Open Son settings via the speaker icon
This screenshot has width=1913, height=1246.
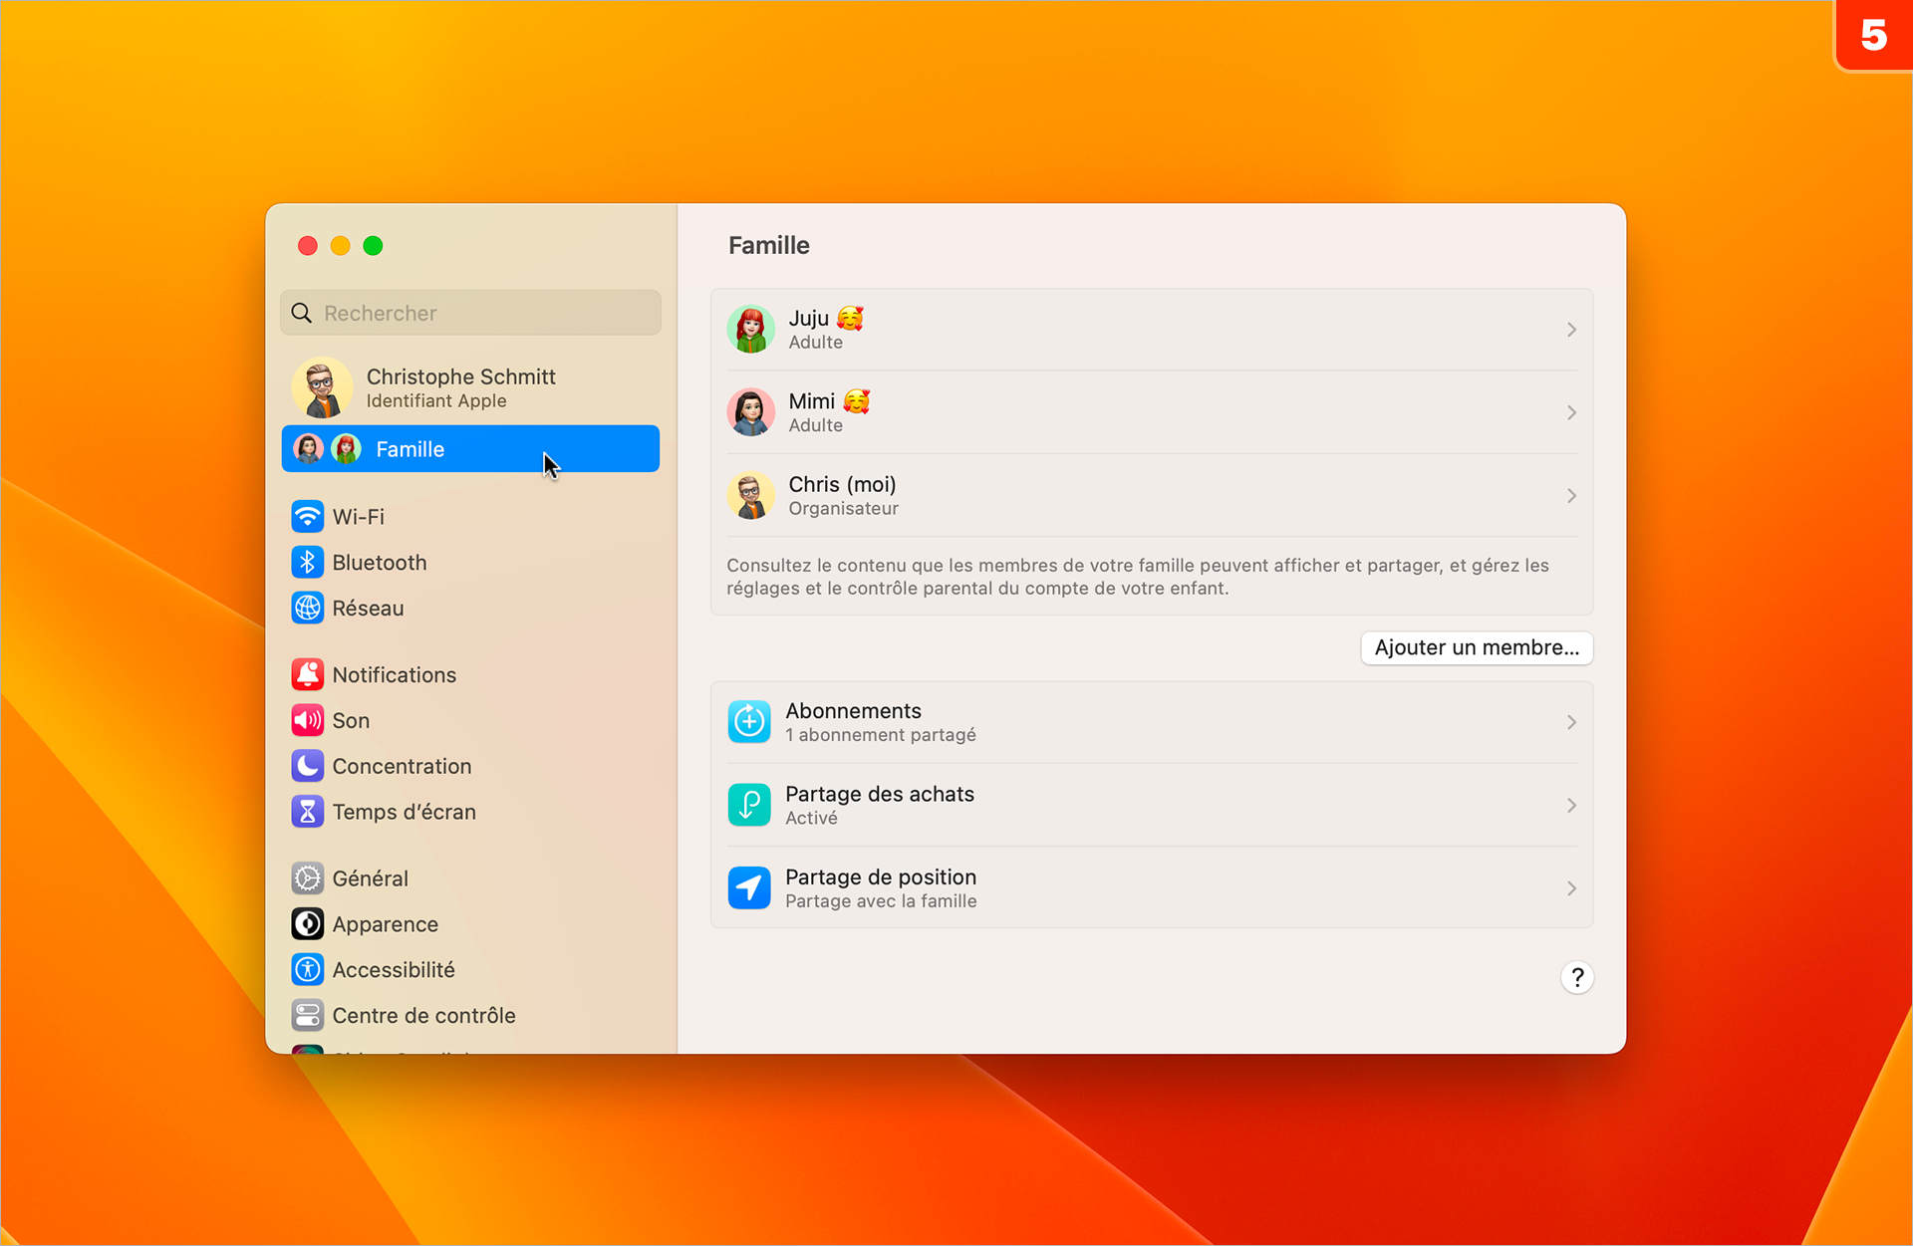307,720
